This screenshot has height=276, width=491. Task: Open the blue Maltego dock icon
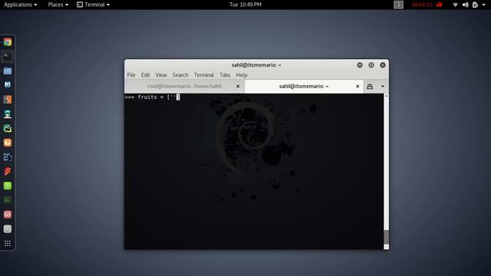(x=8, y=157)
